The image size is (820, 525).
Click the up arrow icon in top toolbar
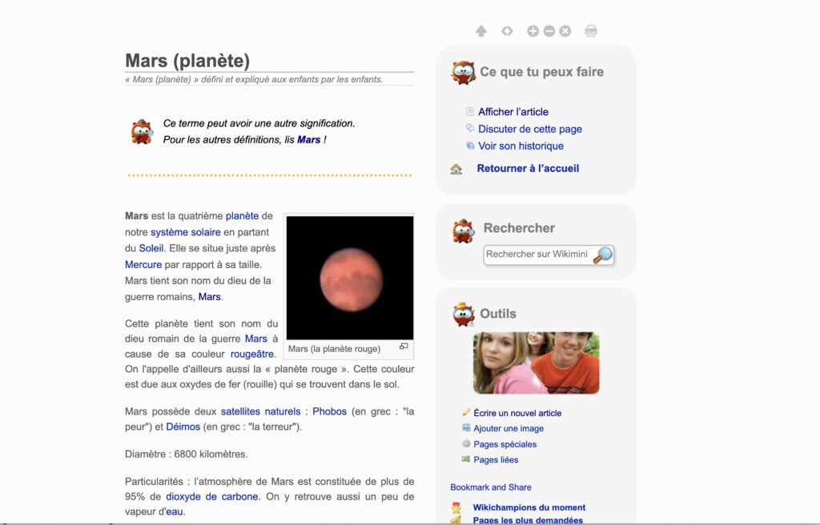pos(481,31)
